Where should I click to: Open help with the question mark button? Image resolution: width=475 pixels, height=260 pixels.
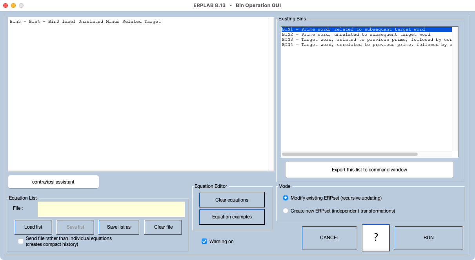(x=376, y=238)
